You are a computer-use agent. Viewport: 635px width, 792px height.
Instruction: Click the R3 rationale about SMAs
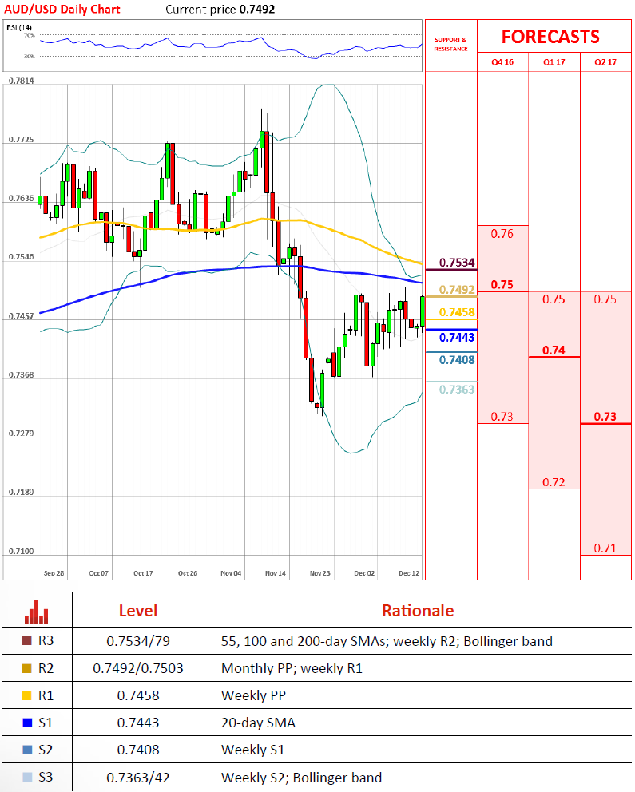coord(387,641)
